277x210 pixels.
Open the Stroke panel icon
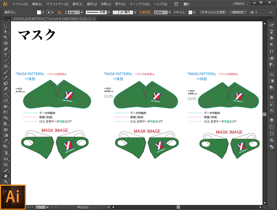271,74
